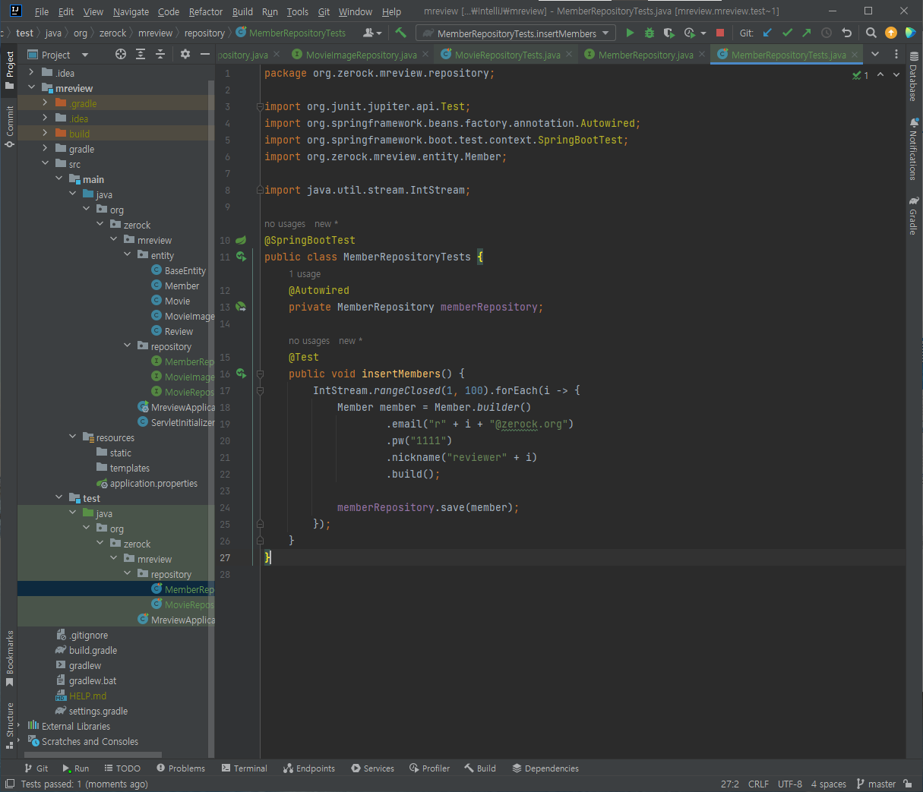Click CRLF line separator in status bar

758,784
